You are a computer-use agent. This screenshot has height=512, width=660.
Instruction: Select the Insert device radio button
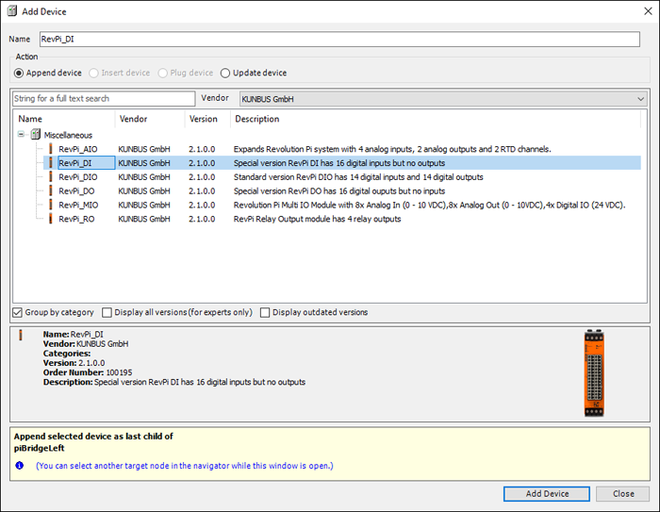pos(93,73)
